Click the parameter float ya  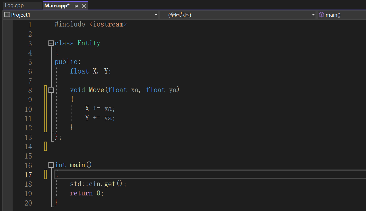pos(161,90)
